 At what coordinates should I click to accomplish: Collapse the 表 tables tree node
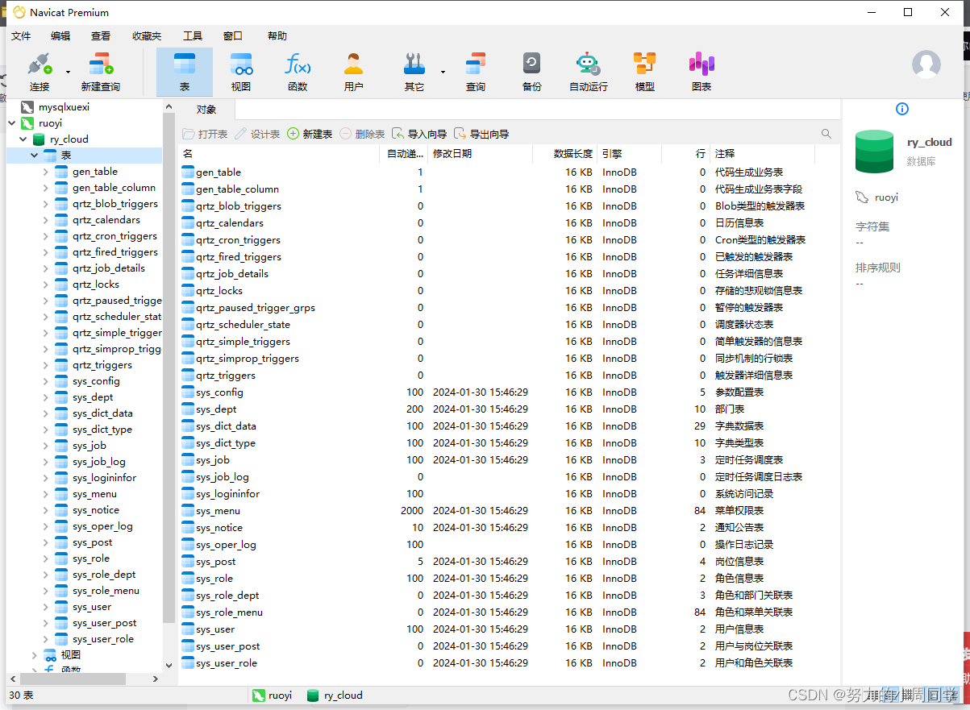[x=35, y=155]
